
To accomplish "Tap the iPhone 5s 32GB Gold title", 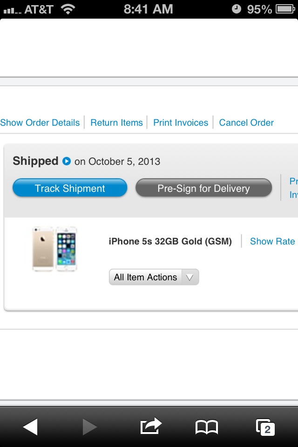I will [170, 241].
